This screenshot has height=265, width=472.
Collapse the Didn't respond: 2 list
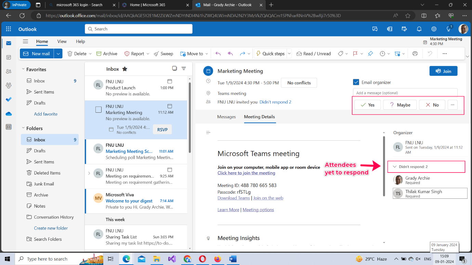click(x=395, y=167)
